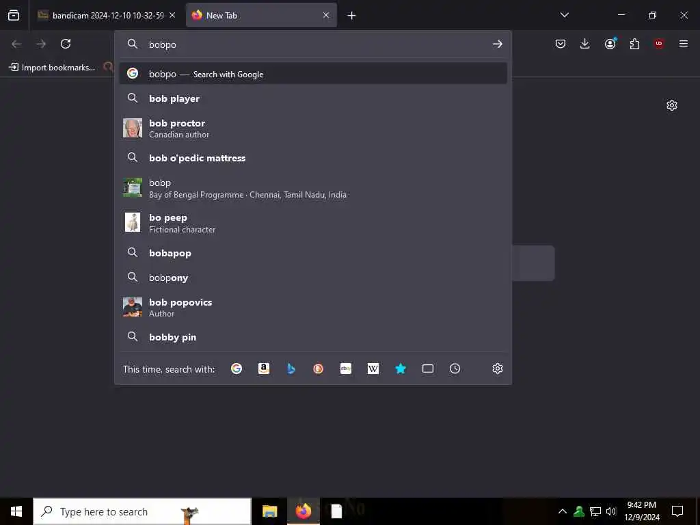This screenshot has height=525, width=700.
Task: Open the notification center icon
Action: pos(677,511)
